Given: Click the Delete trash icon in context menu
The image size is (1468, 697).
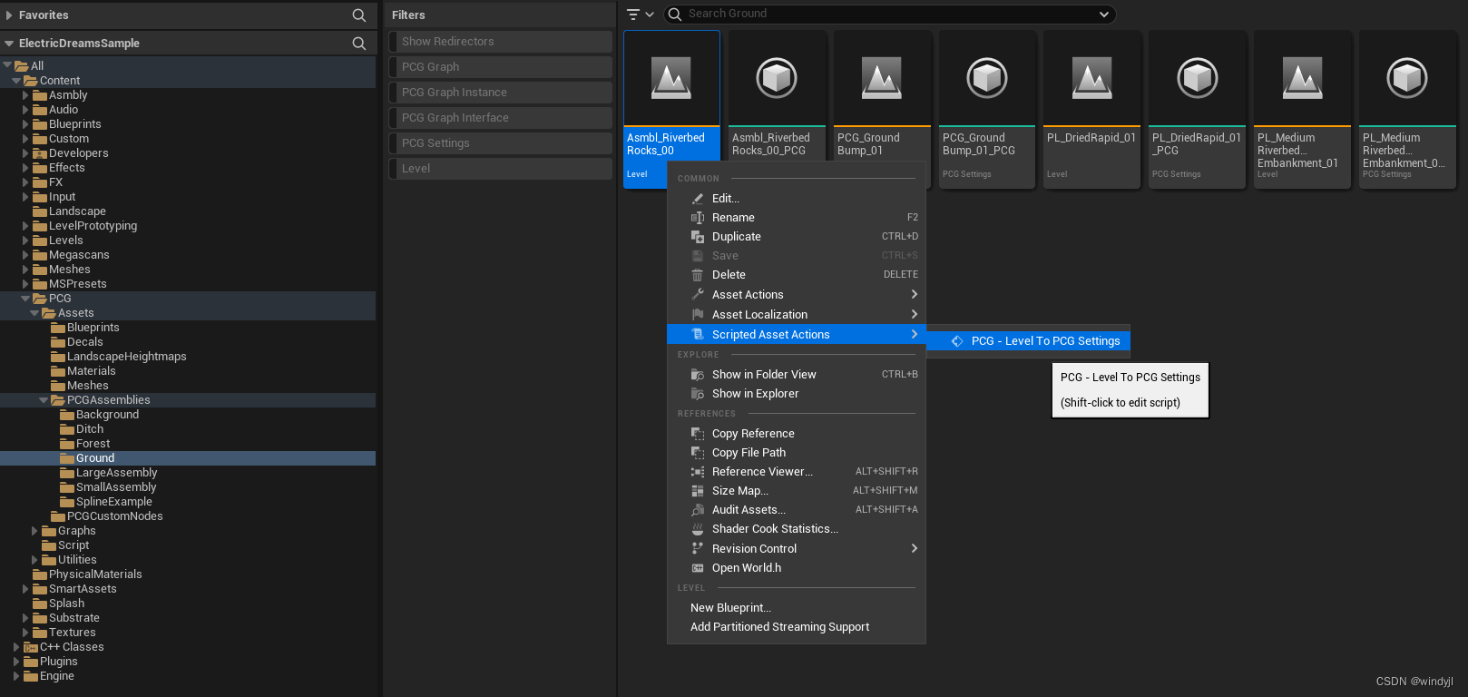Looking at the screenshot, I should pyautogui.click(x=698, y=275).
